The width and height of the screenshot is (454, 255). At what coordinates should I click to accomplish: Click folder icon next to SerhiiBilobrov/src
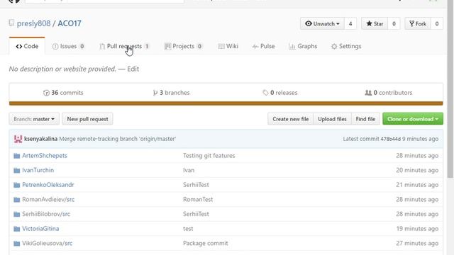point(17,214)
